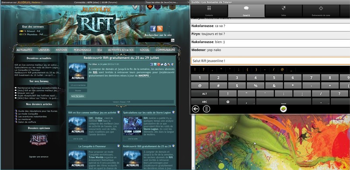The image size is (350, 170).
Task: Switch keyboard to ABC letters
Action: click(204, 102)
